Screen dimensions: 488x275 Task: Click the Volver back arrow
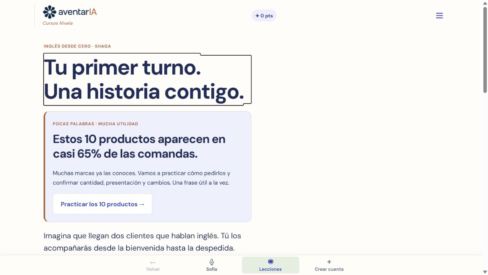point(153,262)
